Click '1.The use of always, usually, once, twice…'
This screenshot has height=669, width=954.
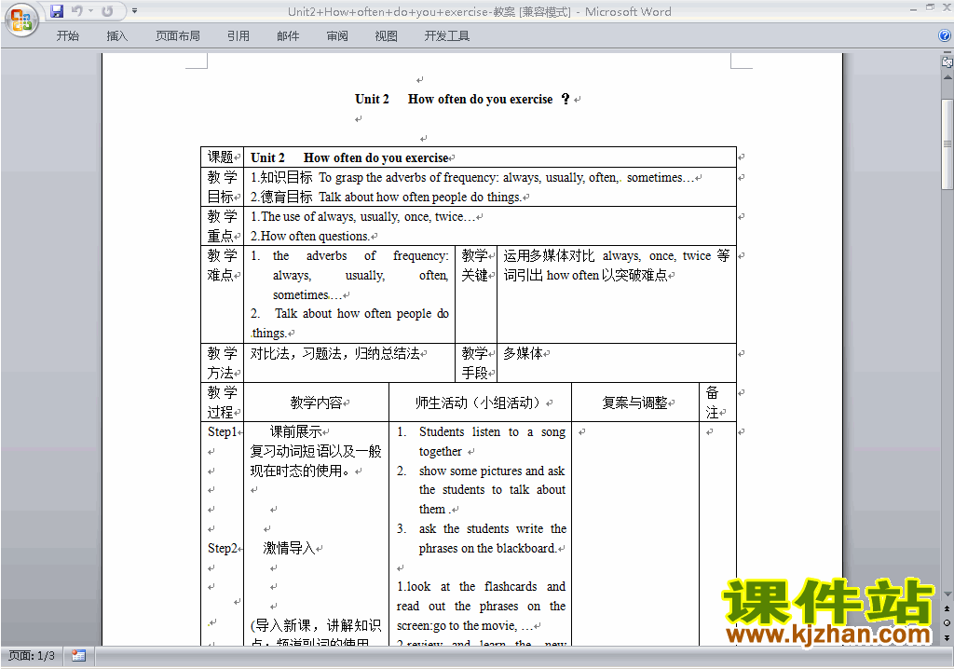tap(362, 217)
